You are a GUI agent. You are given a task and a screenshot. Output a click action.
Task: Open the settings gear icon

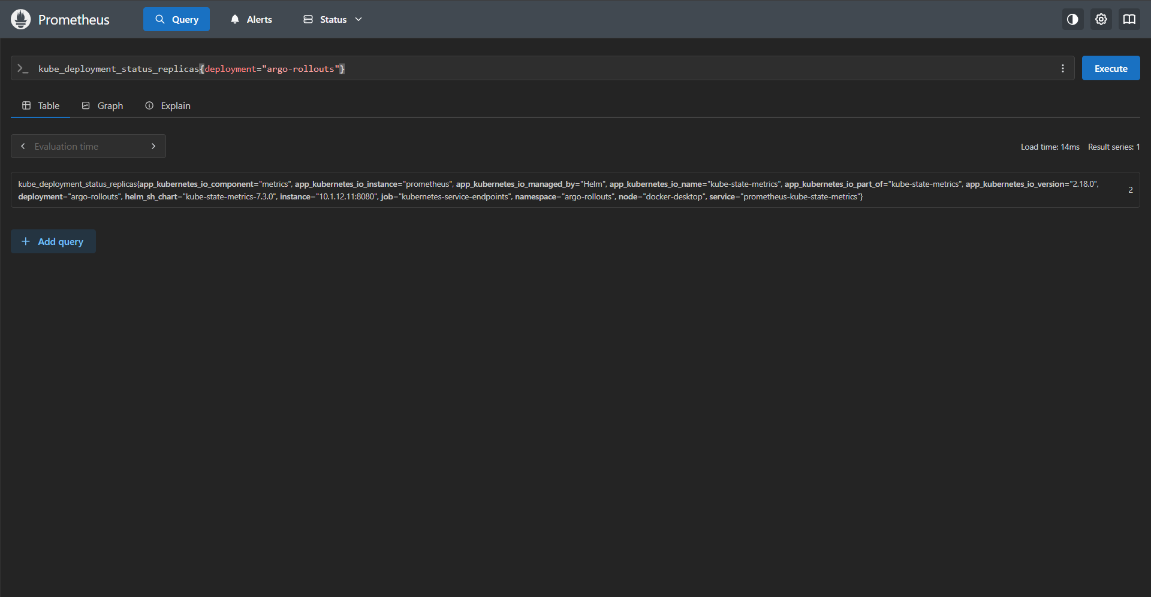pyautogui.click(x=1101, y=19)
